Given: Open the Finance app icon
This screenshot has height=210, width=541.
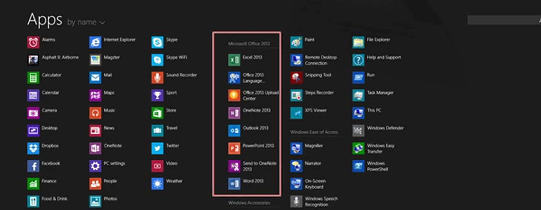Looking at the screenshot, I should click(x=33, y=184).
